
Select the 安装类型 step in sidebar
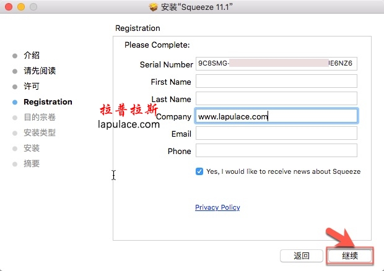(x=40, y=133)
